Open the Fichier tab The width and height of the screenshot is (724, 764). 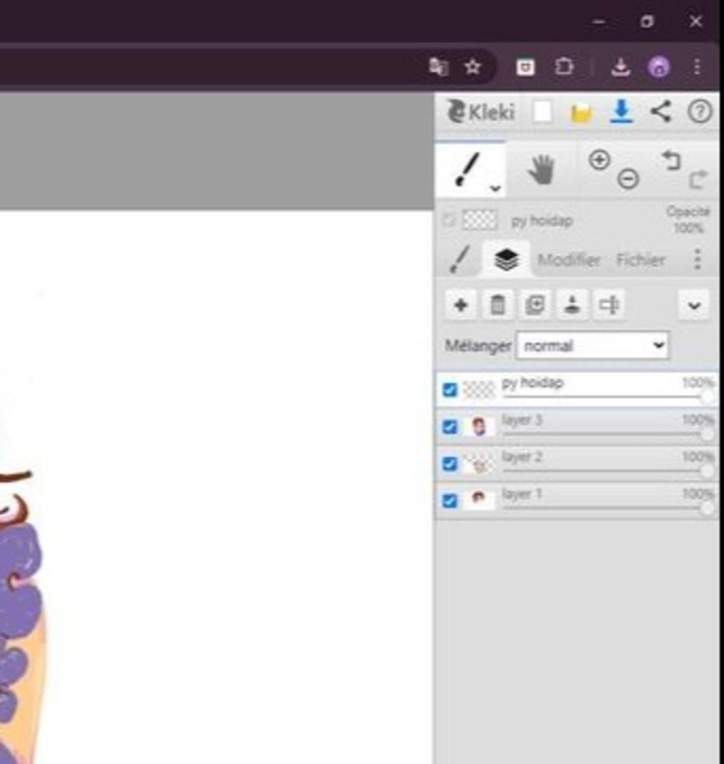pyautogui.click(x=641, y=259)
